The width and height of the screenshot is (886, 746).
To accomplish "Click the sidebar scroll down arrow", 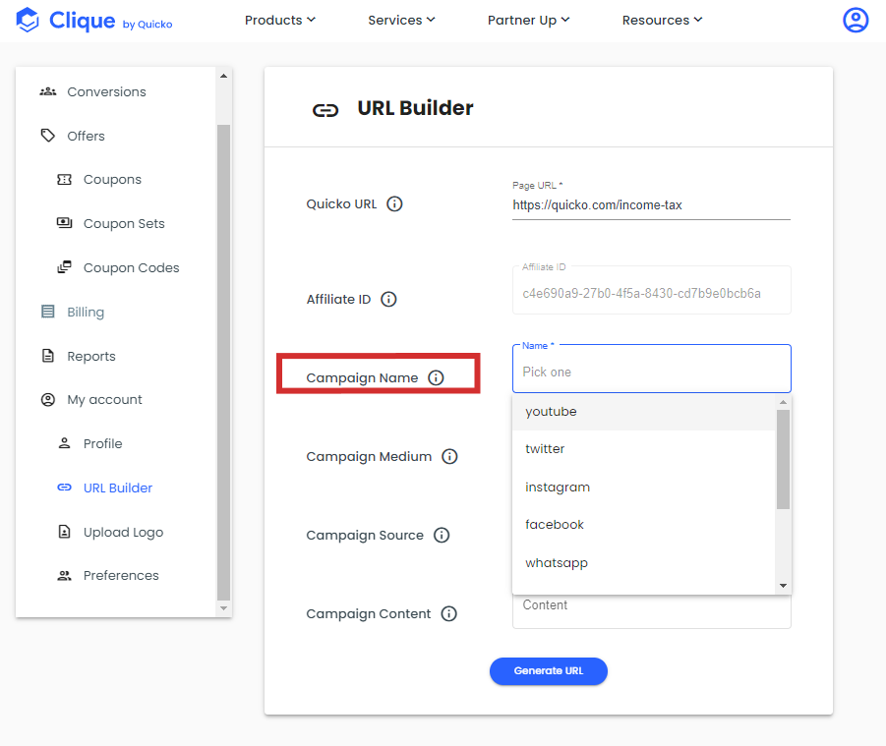I will click(x=224, y=608).
